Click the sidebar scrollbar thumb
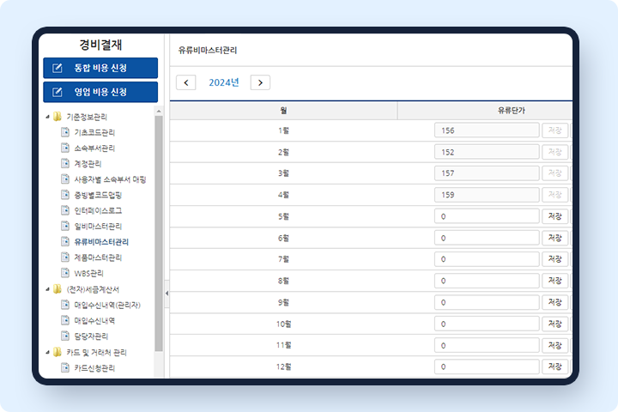Image resolution: width=618 pixels, height=412 pixels. 159,233
